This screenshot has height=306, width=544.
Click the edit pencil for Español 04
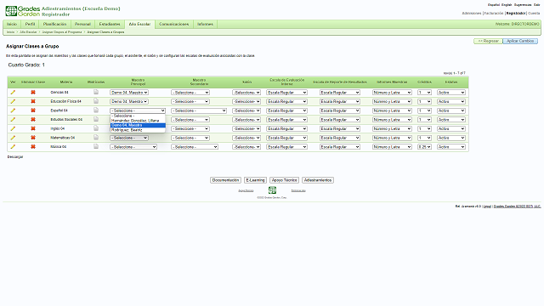pyautogui.click(x=13, y=110)
